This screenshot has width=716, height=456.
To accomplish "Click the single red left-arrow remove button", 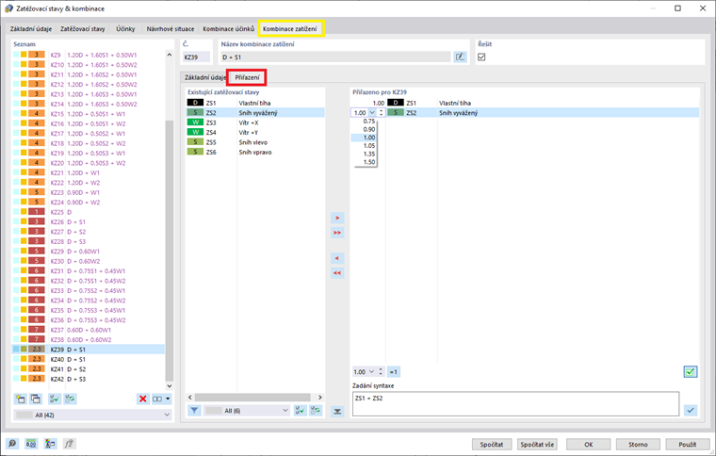I will [337, 258].
